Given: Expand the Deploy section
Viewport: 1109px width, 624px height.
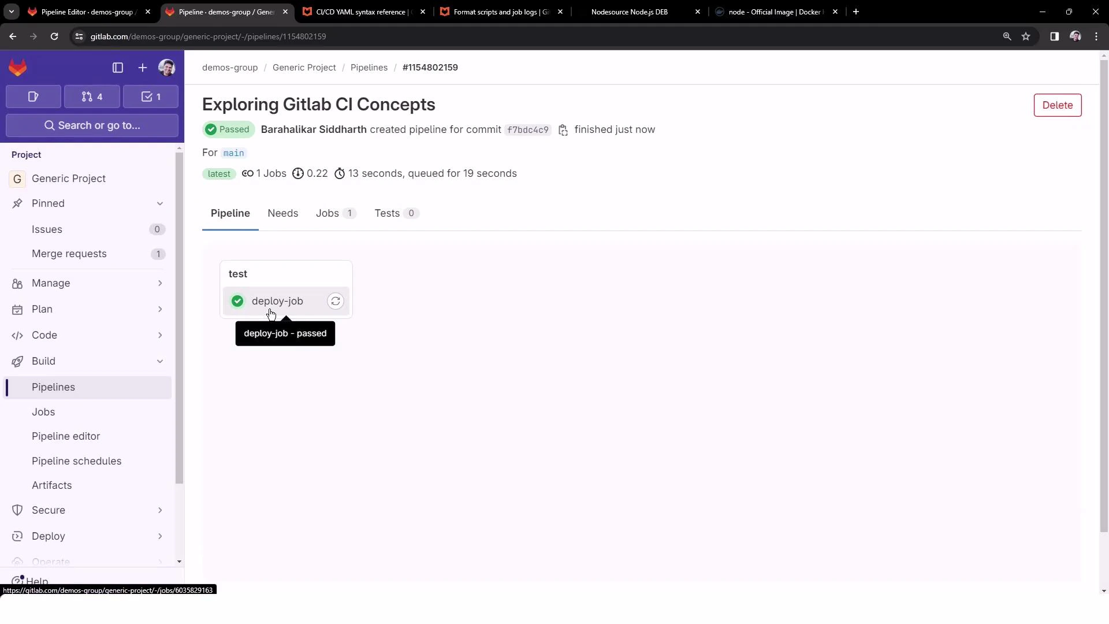Looking at the screenshot, I should coord(160,536).
